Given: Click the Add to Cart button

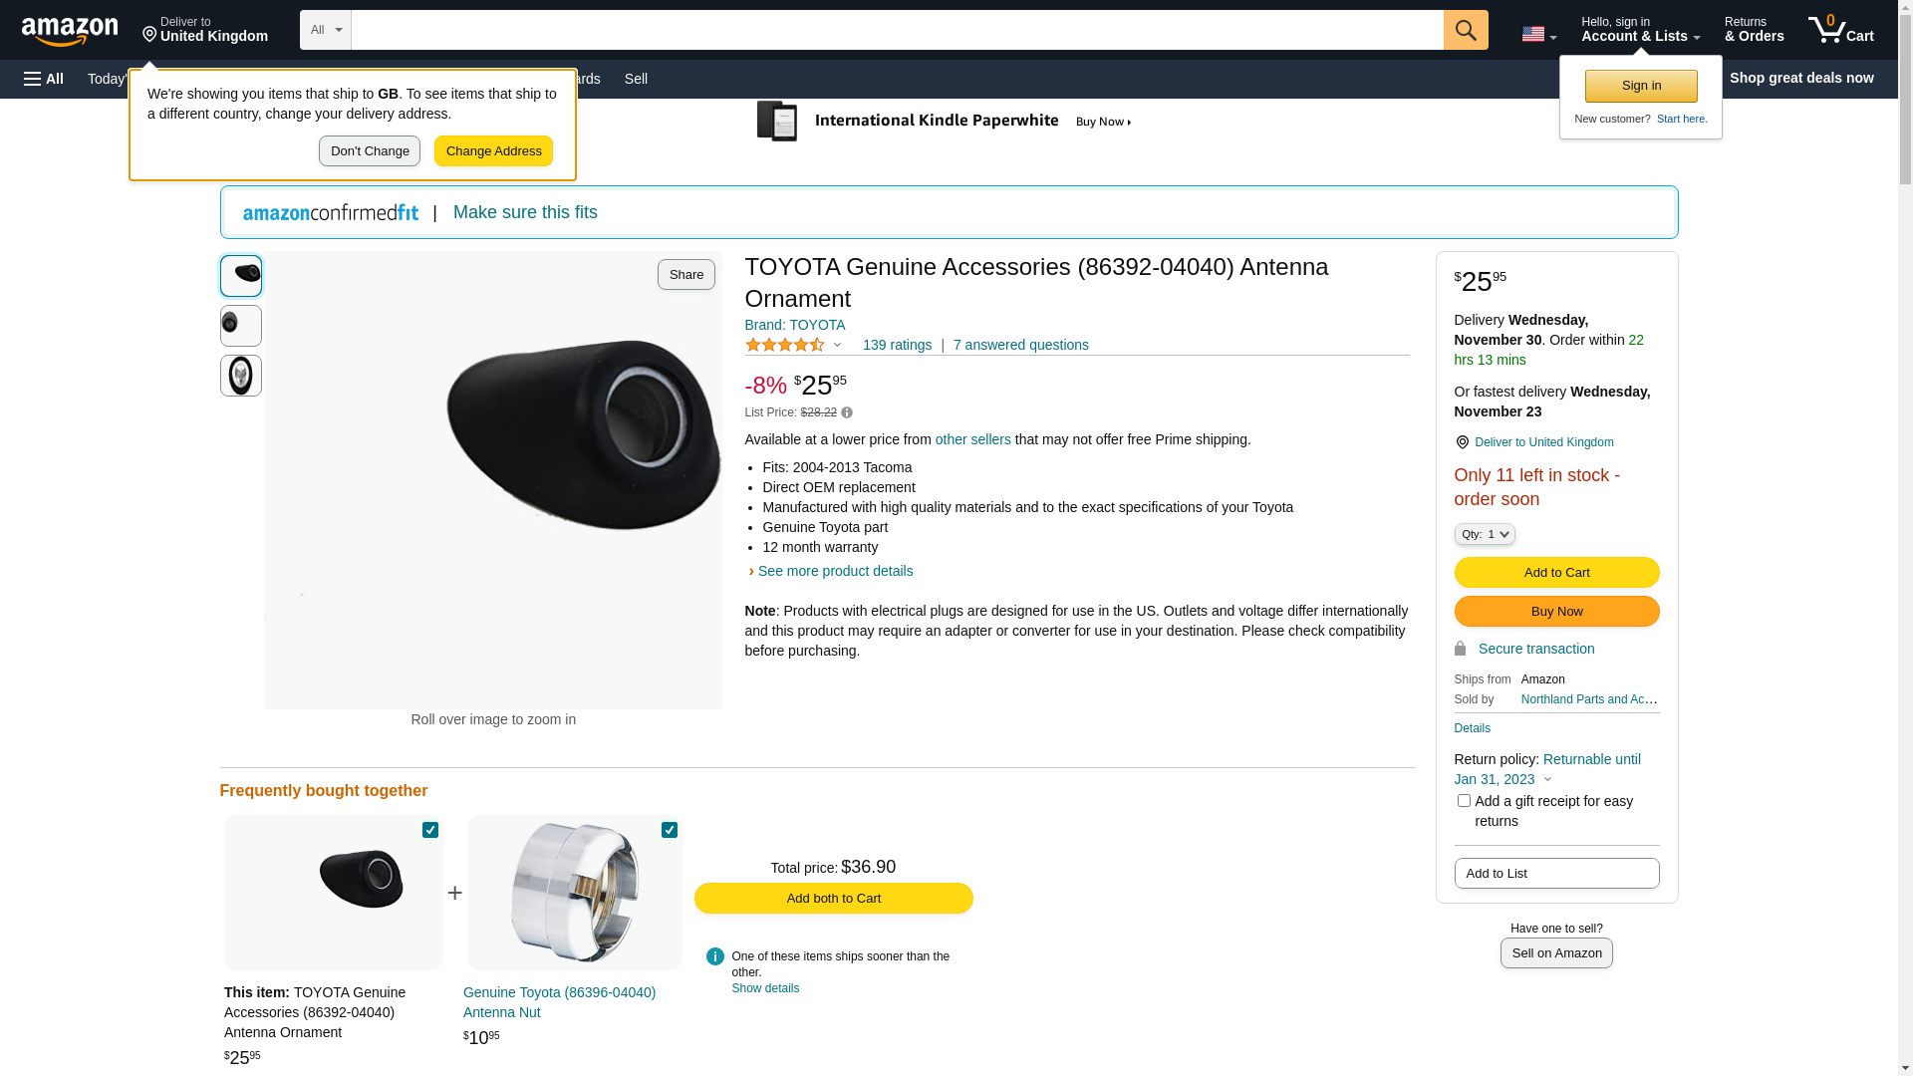Looking at the screenshot, I should 1556,572.
